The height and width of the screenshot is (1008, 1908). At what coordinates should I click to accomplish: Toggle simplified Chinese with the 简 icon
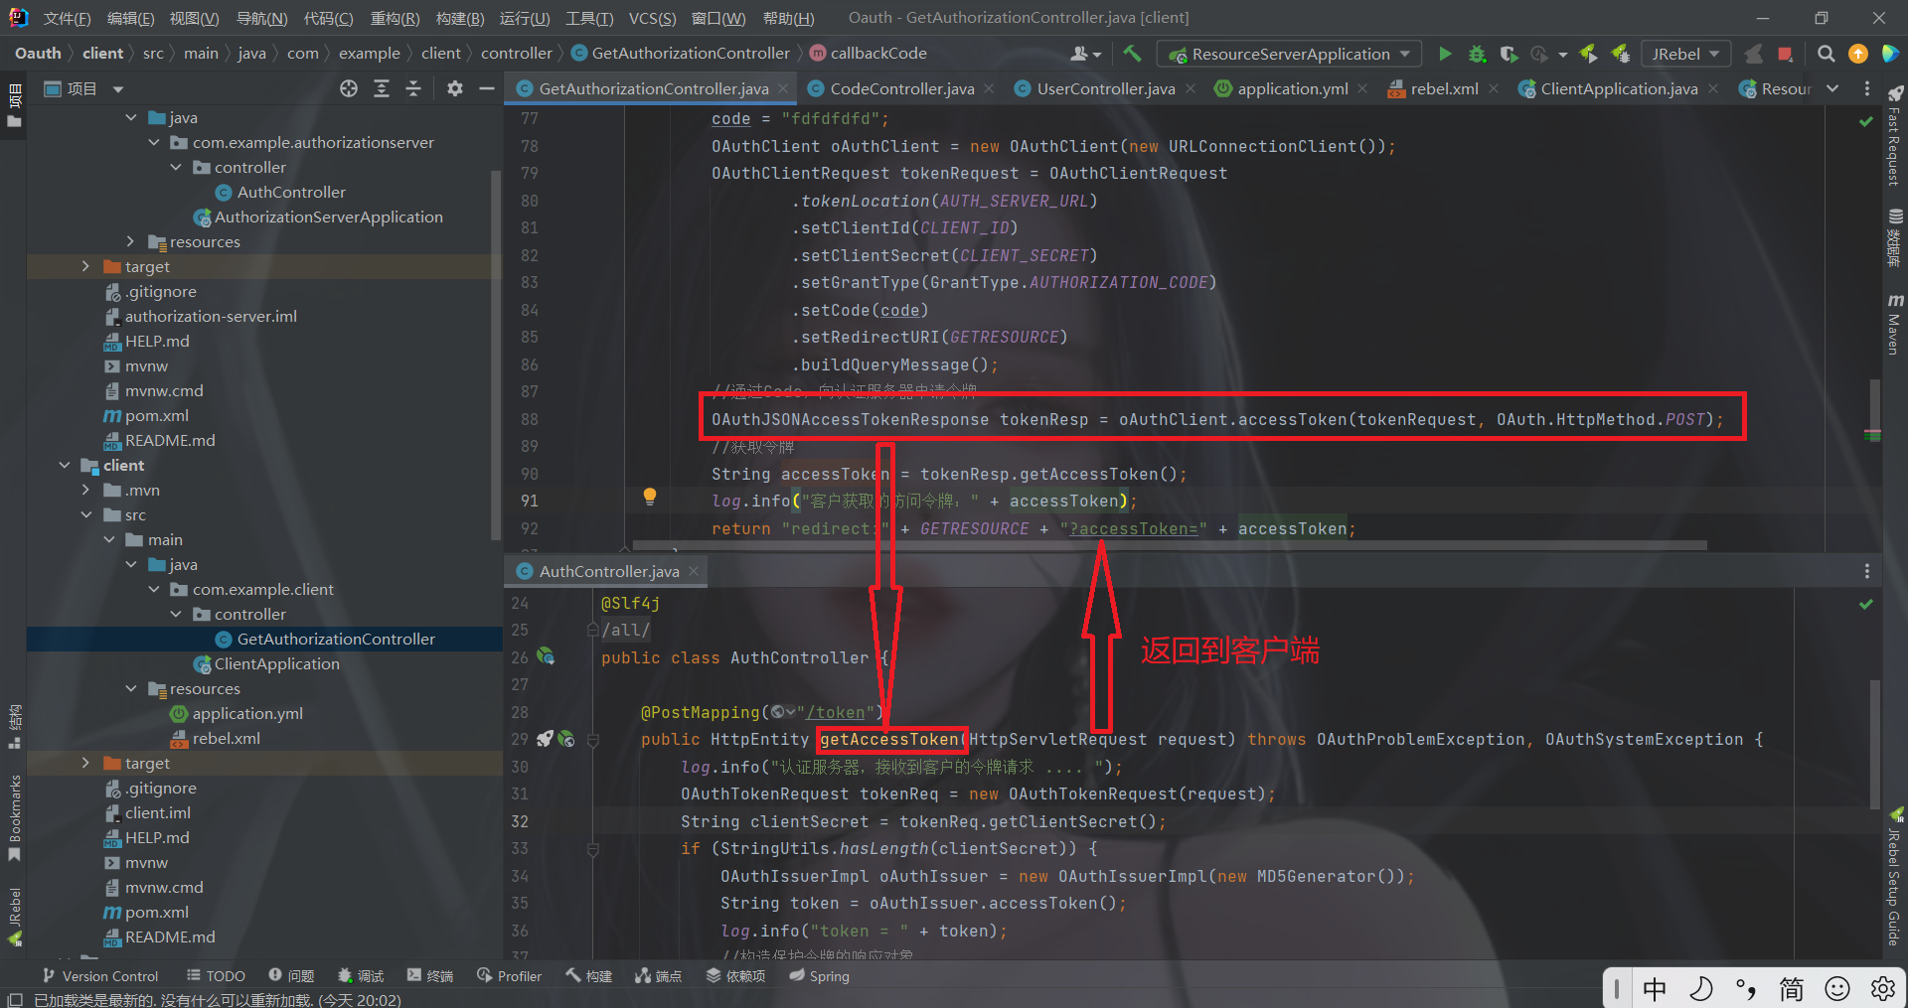tap(1791, 988)
